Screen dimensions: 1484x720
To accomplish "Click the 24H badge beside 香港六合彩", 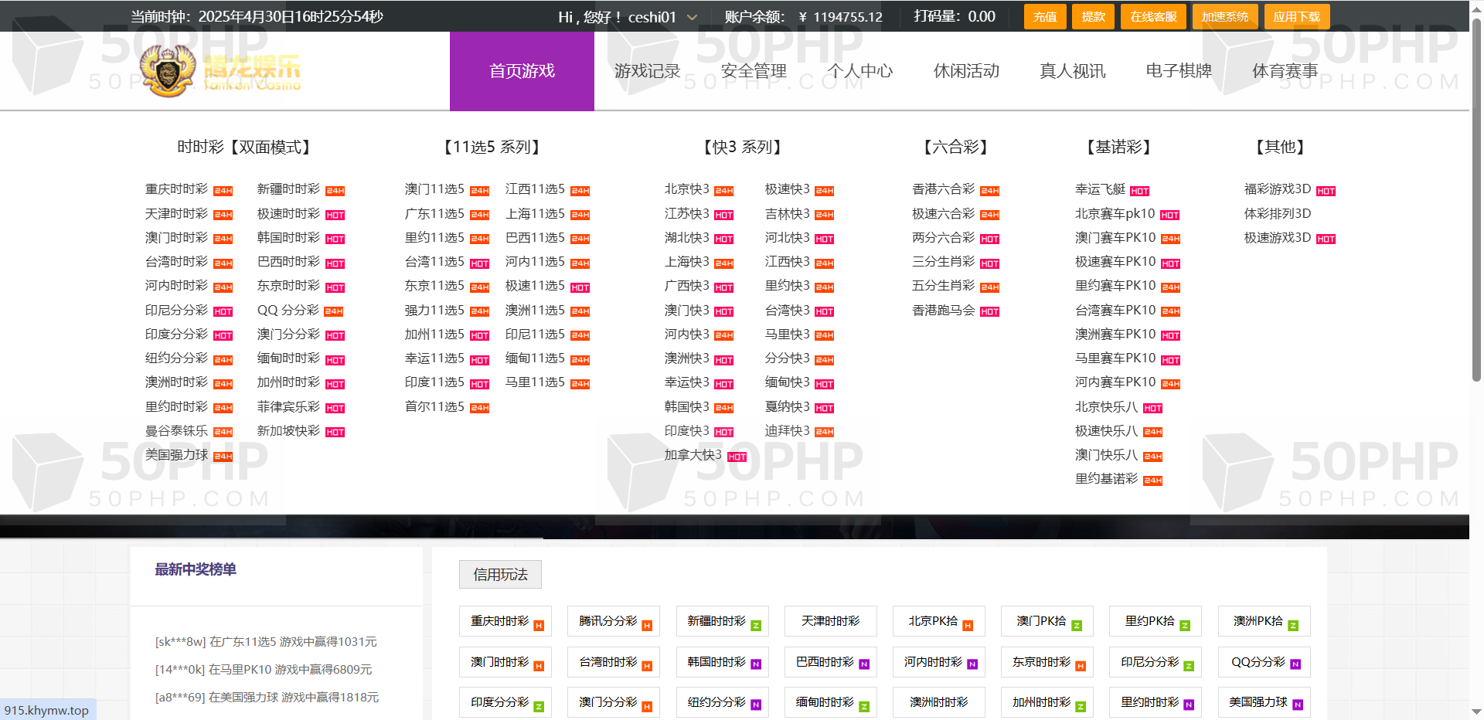I will 989,191.
